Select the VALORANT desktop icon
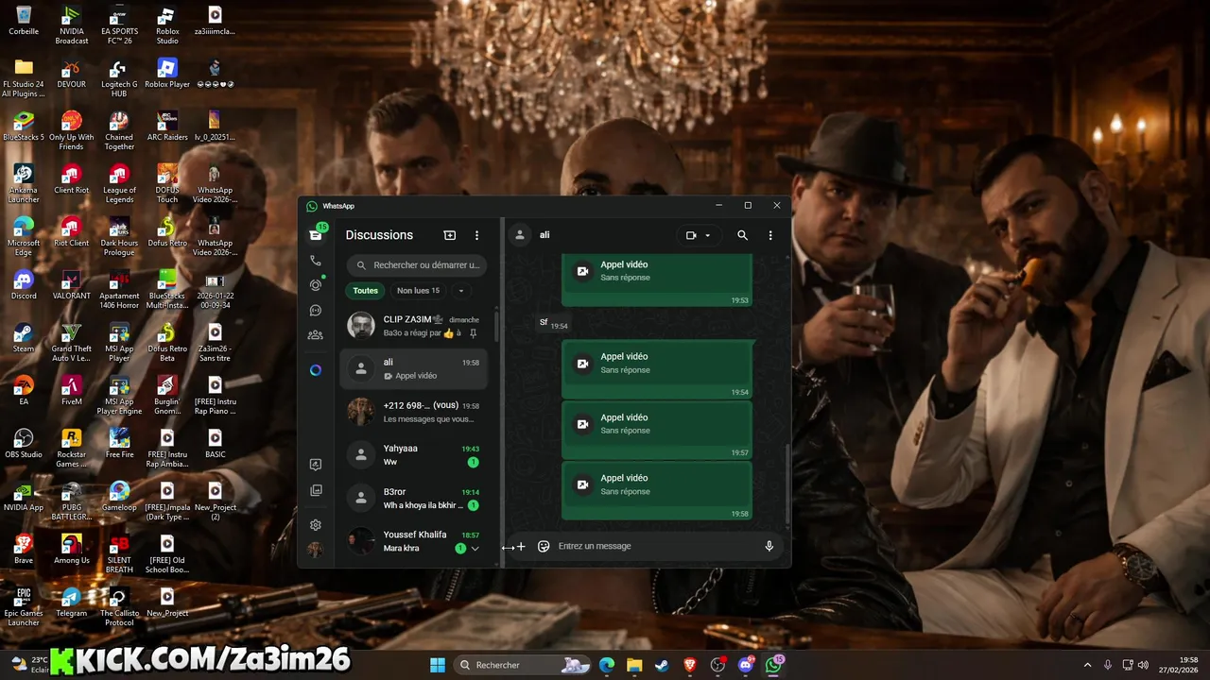The height and width of the screenshot is (680, 1210). pos(72,285)
